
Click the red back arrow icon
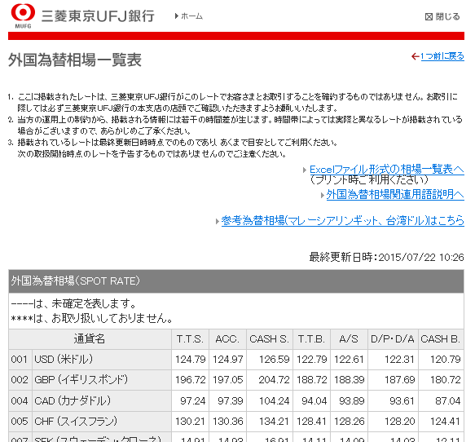click(415, 56)
